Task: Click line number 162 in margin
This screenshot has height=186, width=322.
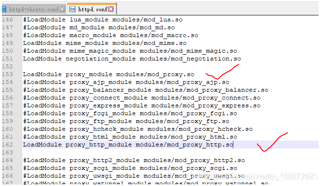Action: pos(8,145)
